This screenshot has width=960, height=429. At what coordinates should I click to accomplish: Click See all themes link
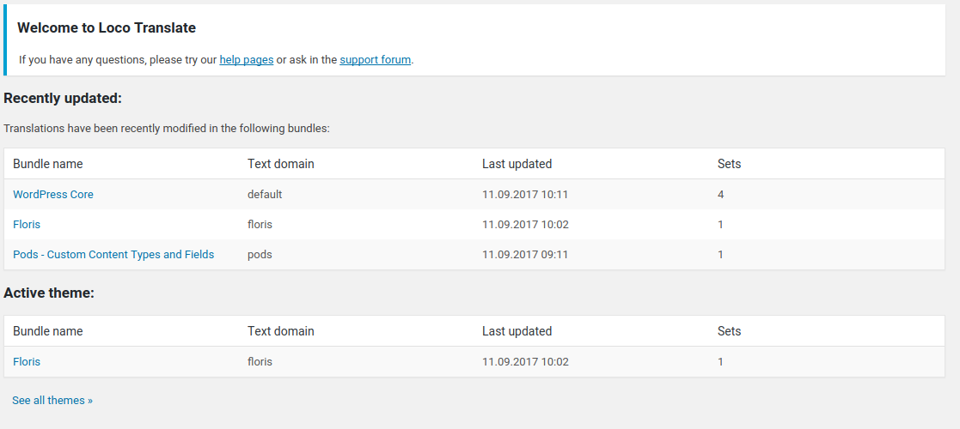pyautogui.click(x=52, y=401)
